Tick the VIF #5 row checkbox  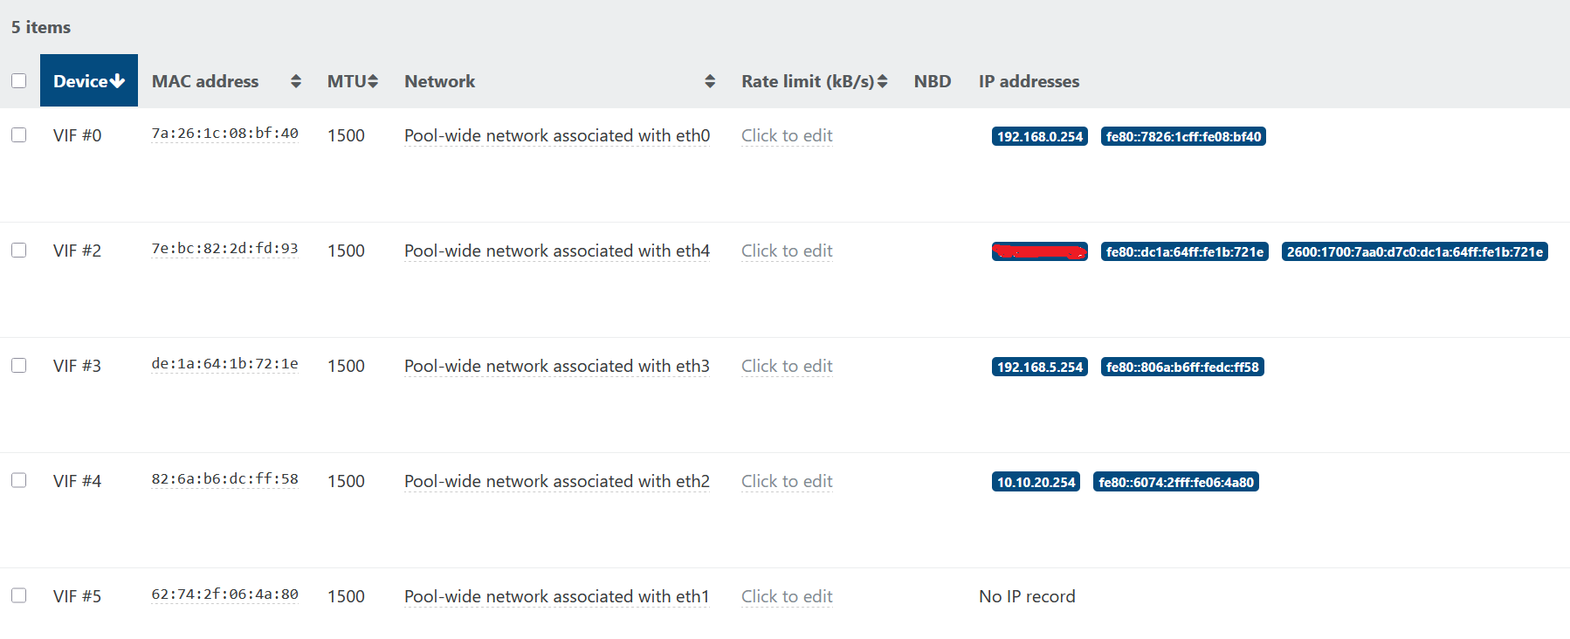coord(18,596)
